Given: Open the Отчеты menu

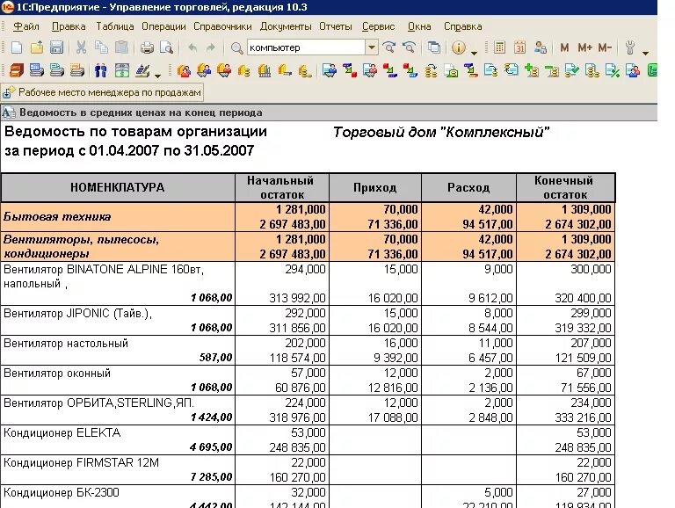Looking at the screenshot, I should coord(336,26).
